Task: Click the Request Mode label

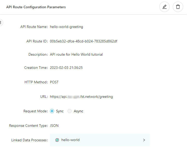Action: [x=35, y=111]
